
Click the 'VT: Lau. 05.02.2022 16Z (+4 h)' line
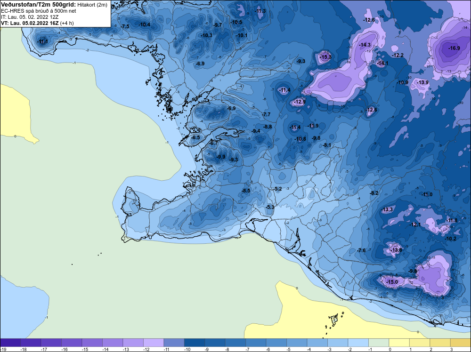tap(37, 23)
